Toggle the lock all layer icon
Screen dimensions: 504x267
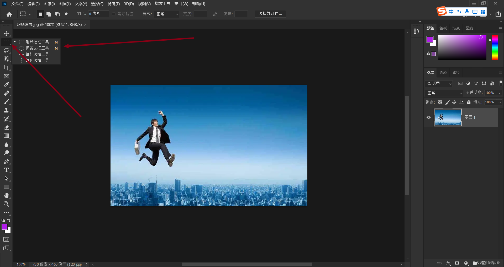point(469,102)
